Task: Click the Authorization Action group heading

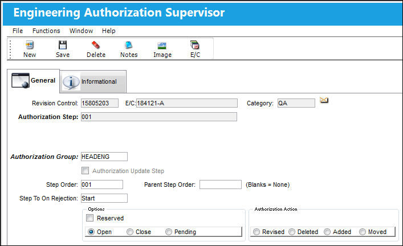Action: point(276,209)
